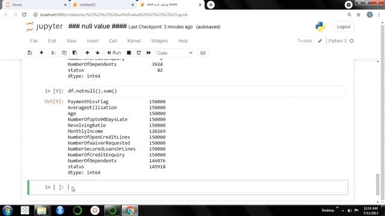Open the R application on the taskbar
The height and width of the screenshot is (216, 385).
pos(60,211)
